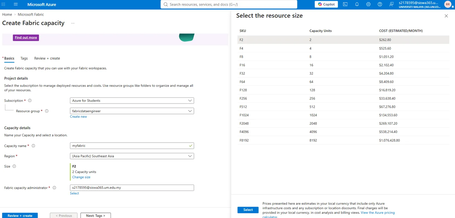Open account menu via s2178595 email text
455x218 pixels.
click(418, 3)
